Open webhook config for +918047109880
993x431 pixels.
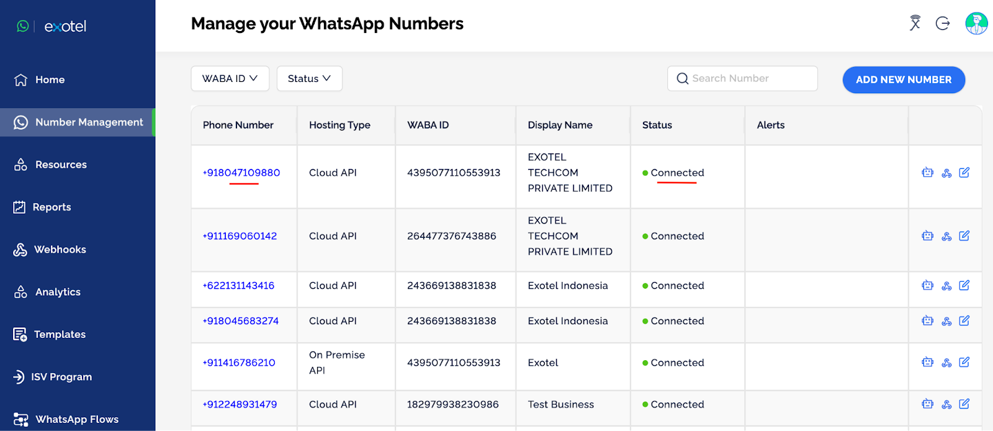[x=946, y=173]
